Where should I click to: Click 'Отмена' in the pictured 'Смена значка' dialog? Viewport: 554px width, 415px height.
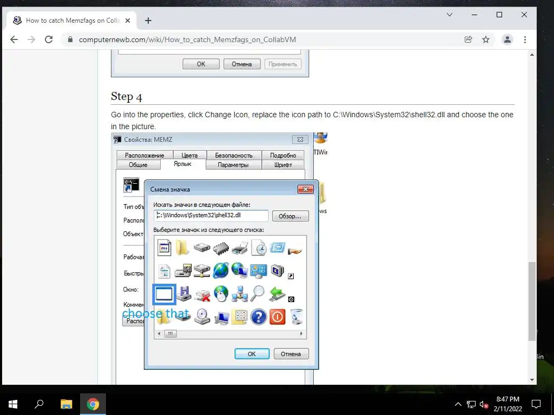coord(291,353)
